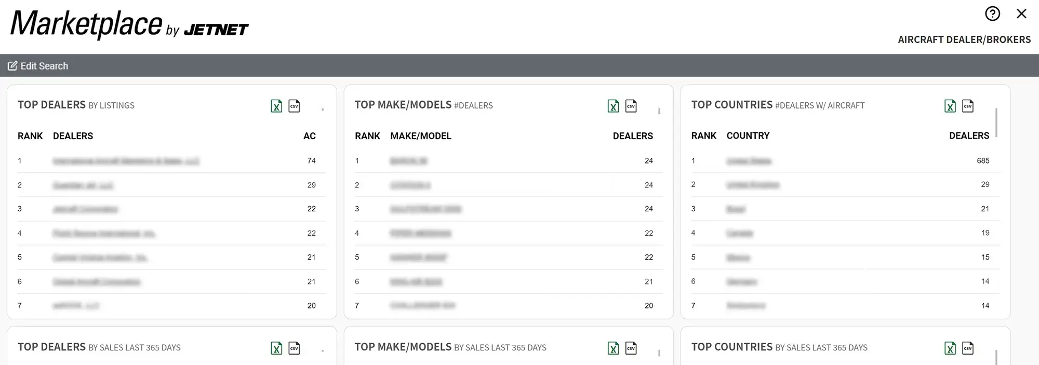Export Top Dealers by Listings to Excel
This screenshot has height=365, width=1039.
coord(276,106)
